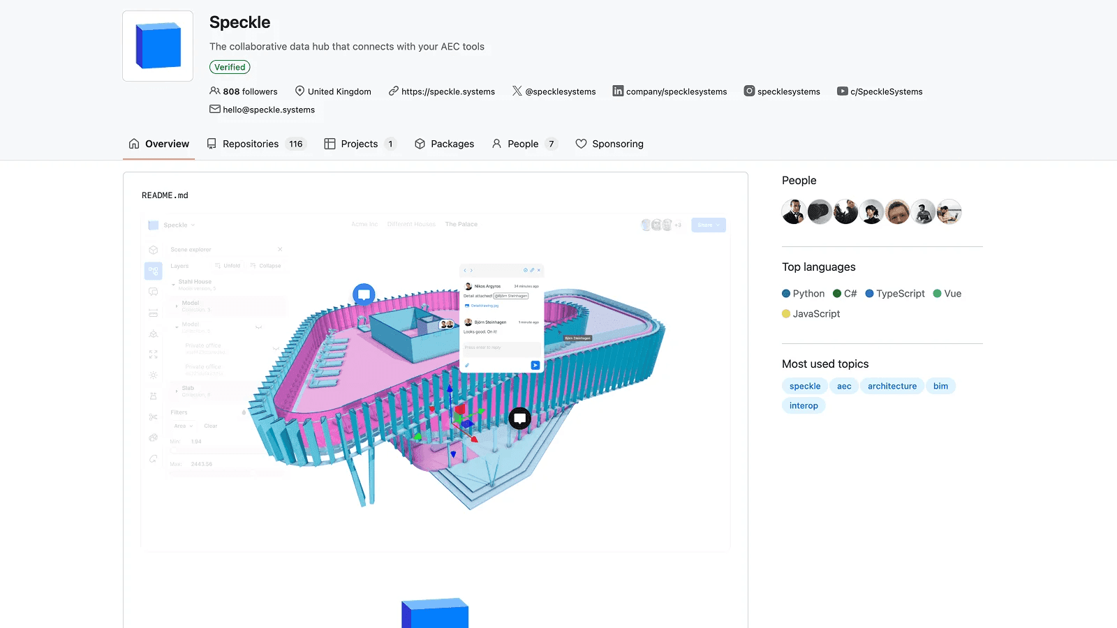Click the minimum area slider handle
The image size is (1117, 628).
[x=175, y=450]
